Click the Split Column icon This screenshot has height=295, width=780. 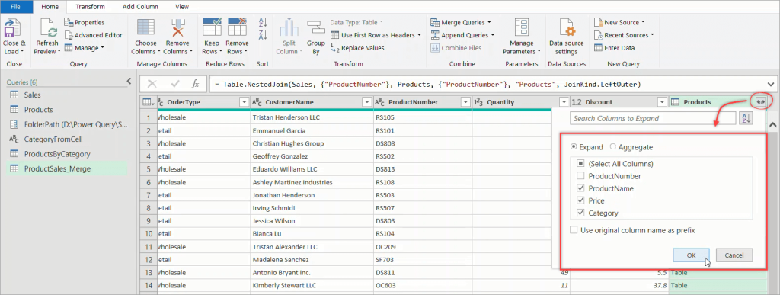click(x=289, y=27)
